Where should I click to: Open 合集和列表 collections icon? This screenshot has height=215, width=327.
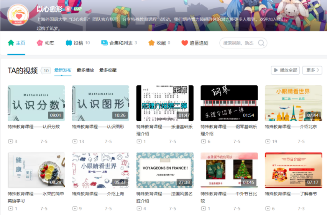(x=104, y=43)
